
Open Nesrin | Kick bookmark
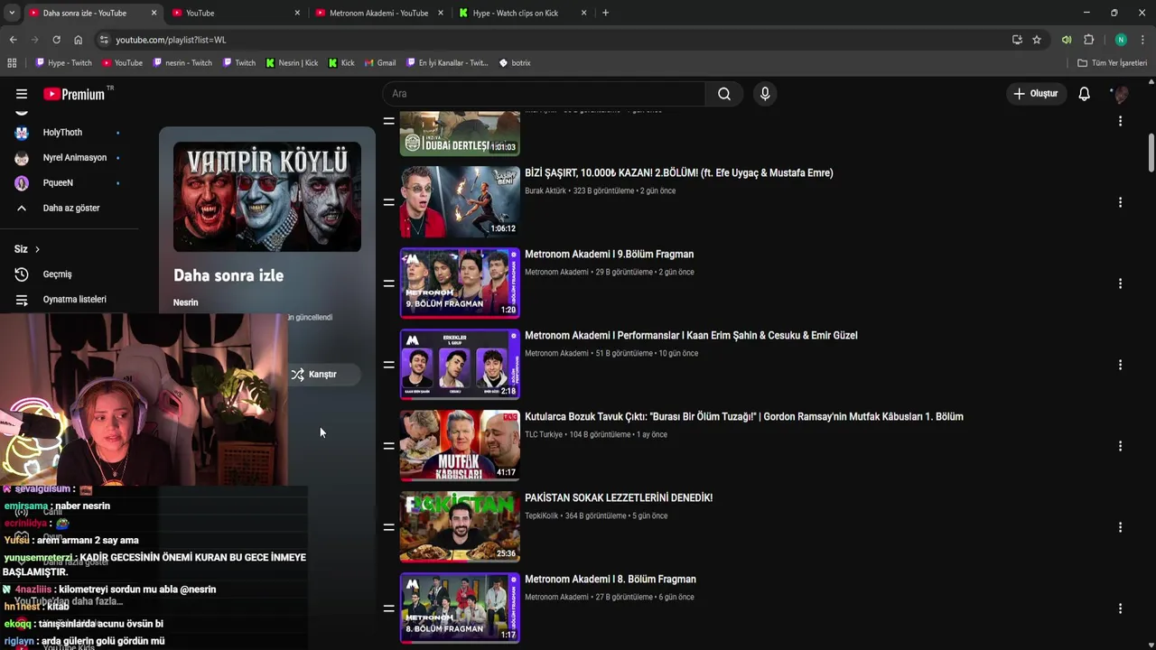pos(292,63)
